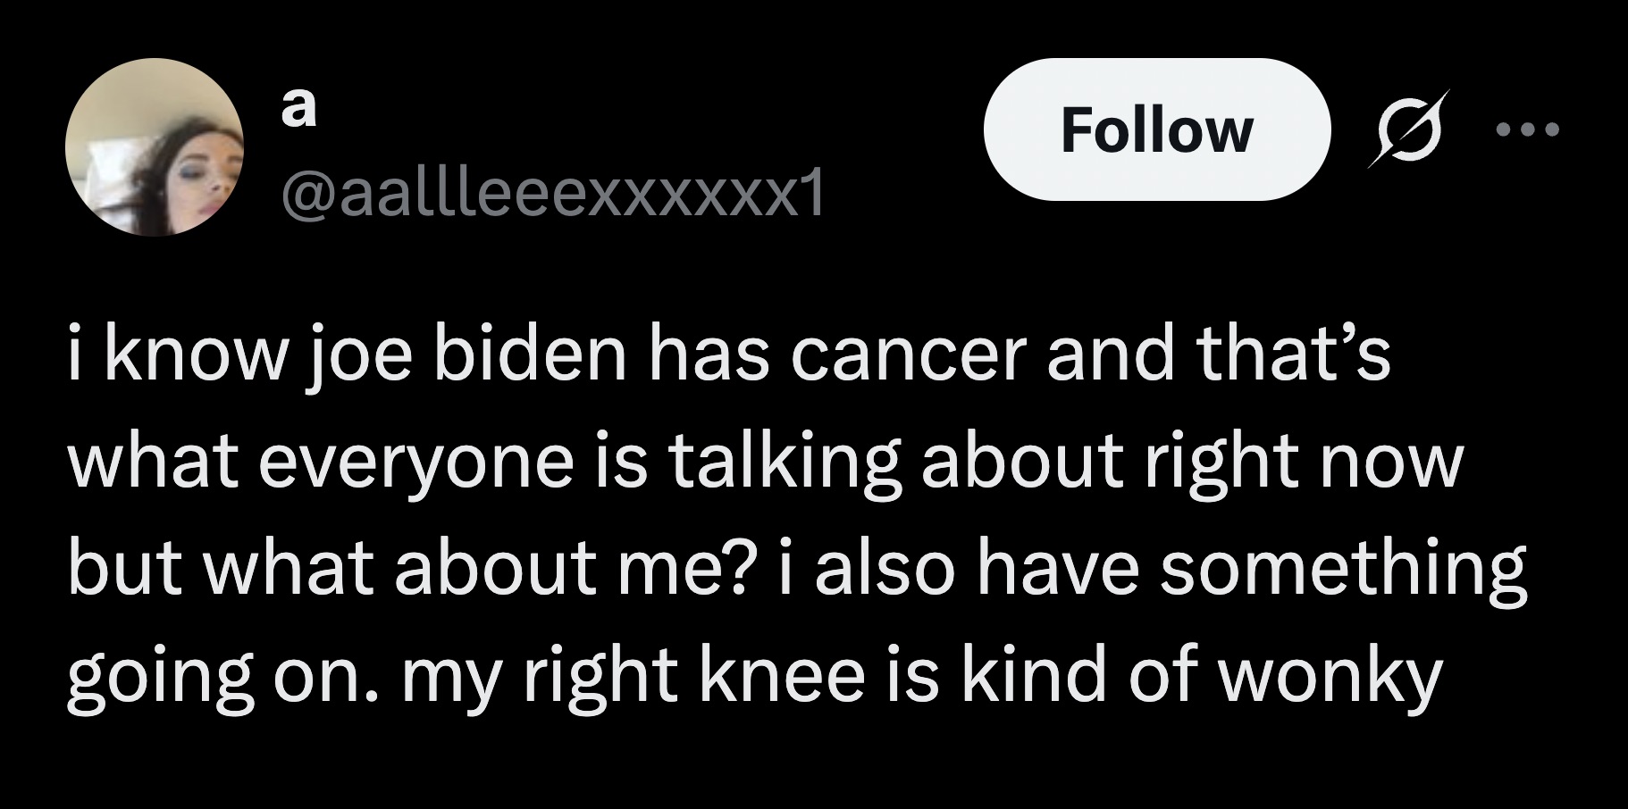
Task: Click the phrase "right knee" in the post
Action: pos(694,675)
